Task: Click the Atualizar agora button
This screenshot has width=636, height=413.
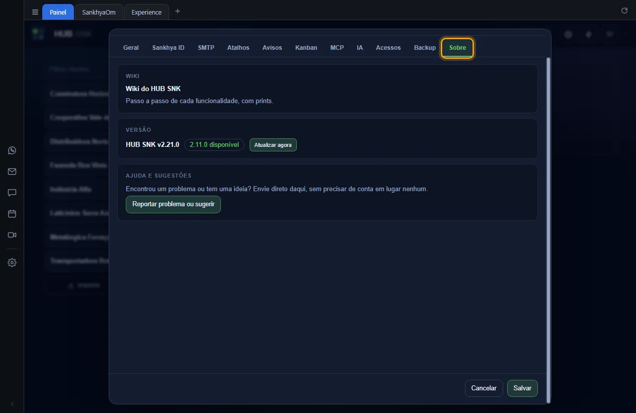Action: click(273, 145)
